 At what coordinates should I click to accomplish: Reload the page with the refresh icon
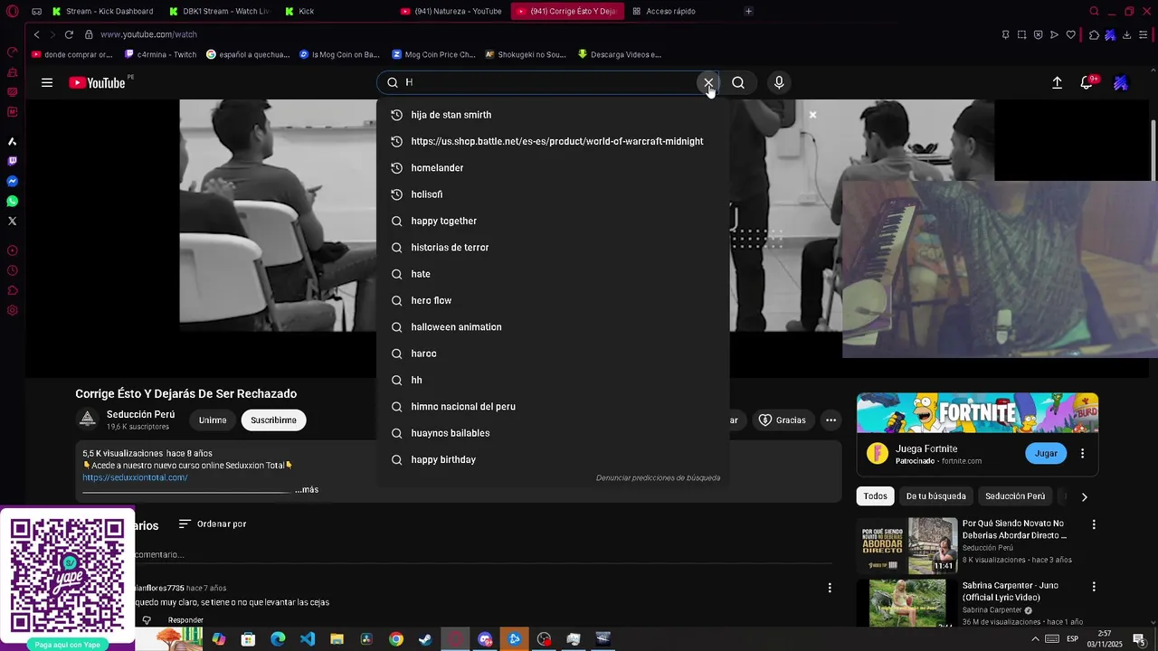point(69,34)
